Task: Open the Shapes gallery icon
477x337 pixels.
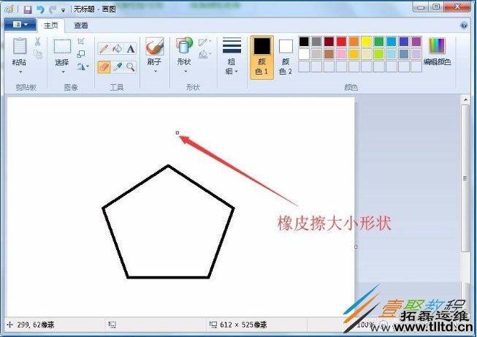Action: point(184,45)
